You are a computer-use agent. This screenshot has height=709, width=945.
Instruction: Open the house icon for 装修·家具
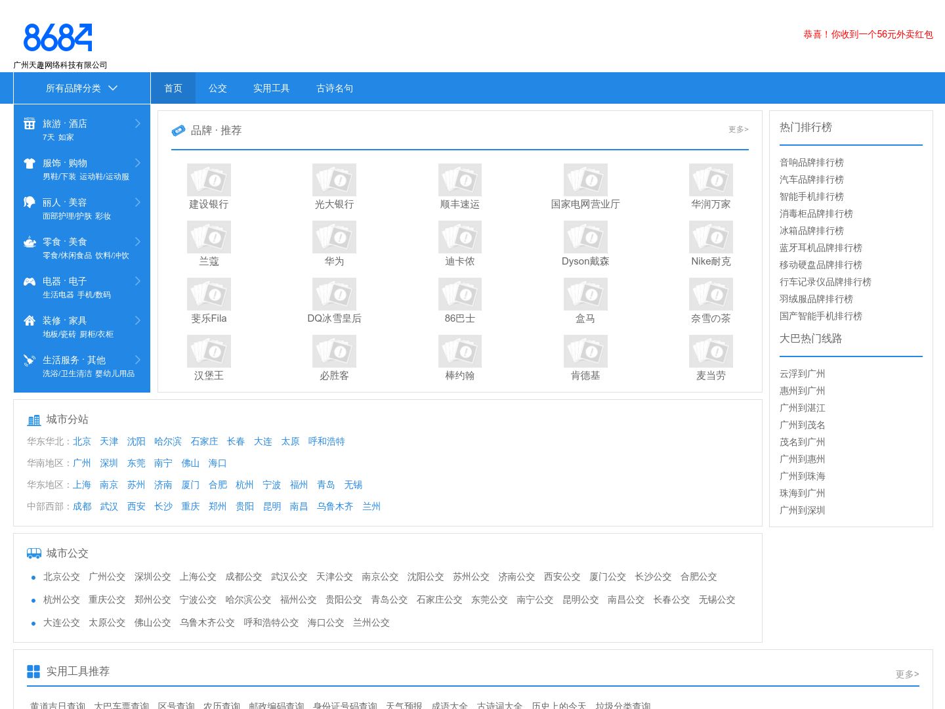(30, 320)
